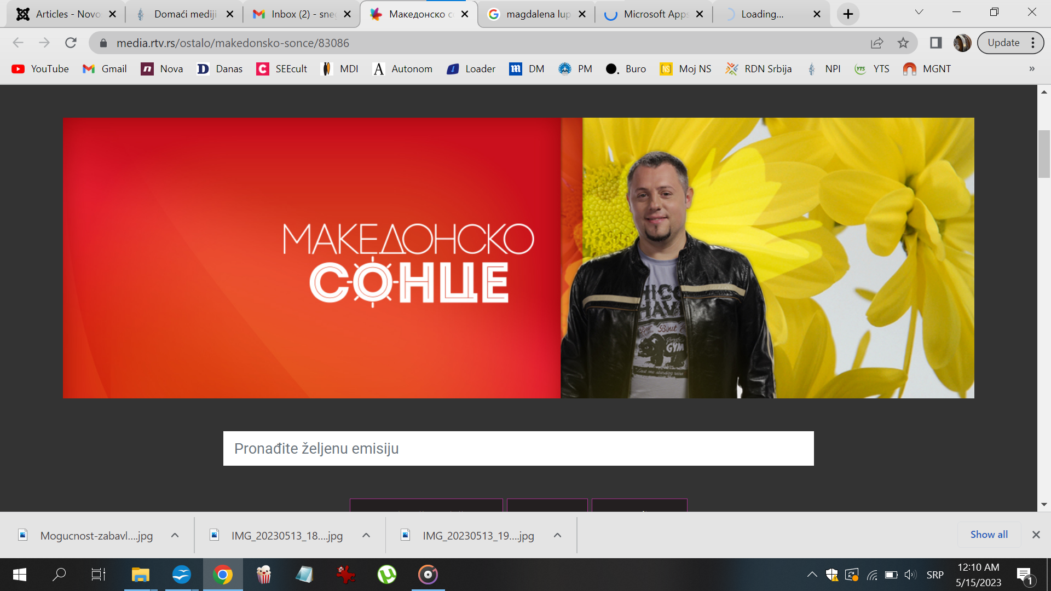1051x591 pixels.
Task: Open Task View on the taskbar
Action: click(x=99, y=575)
